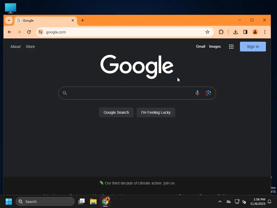Click I'm Feeling Lucky button
This screenshot has height=208, width=277.
point(156,112)
